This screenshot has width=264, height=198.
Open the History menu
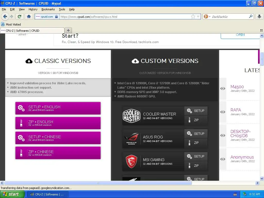click(33, 9)
